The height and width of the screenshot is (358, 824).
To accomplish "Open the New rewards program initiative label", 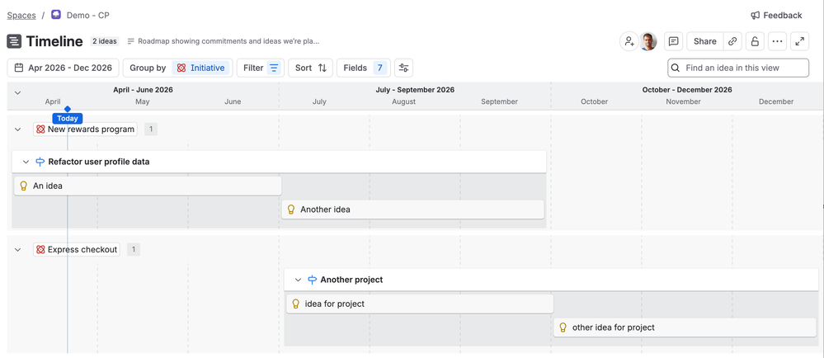I will [85, 130].
